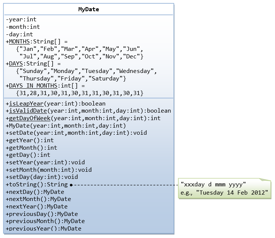Select the -month:int attribute line
Image resolution: width=275 pixels, height=238 pixels.
23,27
